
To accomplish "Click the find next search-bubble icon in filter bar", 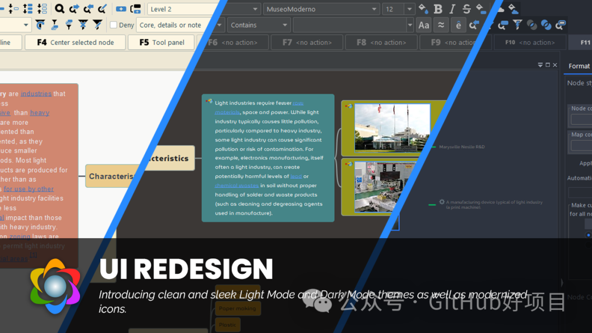I will [x=503, y=25].
